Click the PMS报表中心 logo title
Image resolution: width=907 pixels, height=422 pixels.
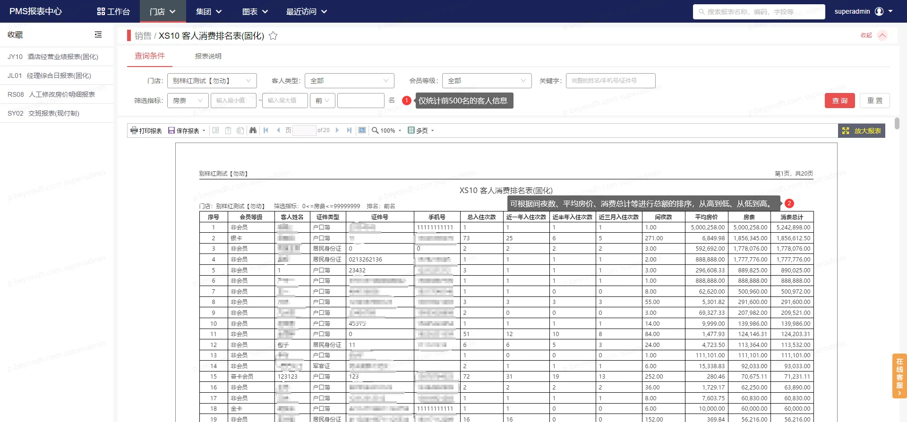(x=35, y=11)
